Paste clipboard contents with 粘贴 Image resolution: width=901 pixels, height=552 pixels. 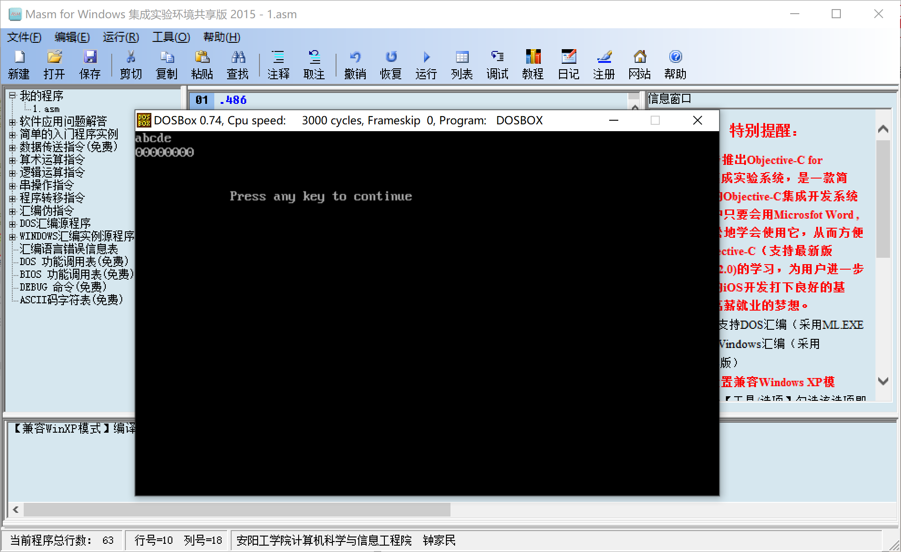point(202,64)
